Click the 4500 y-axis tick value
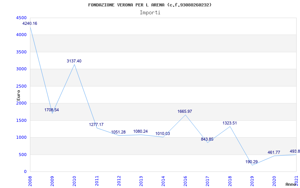300x188 pixels. (x=21, y=18)
